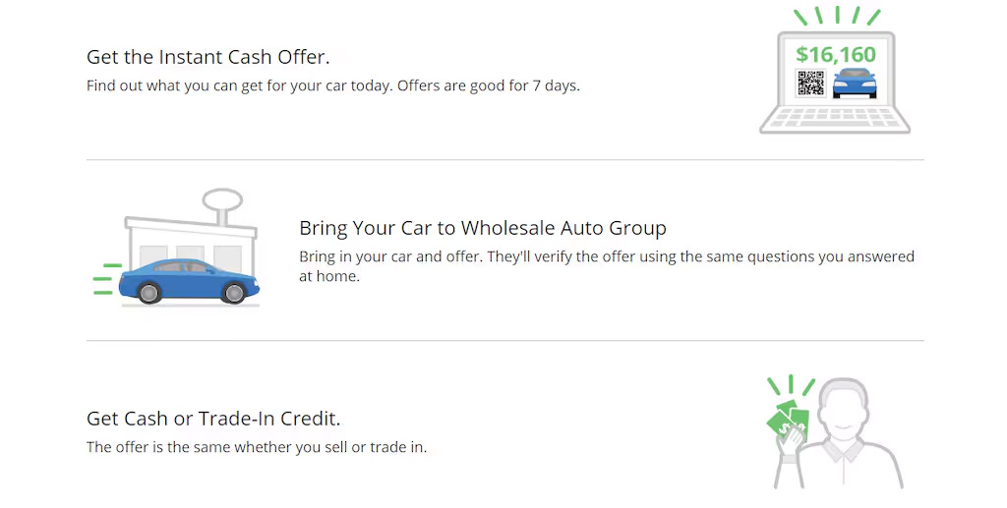Click the oval sign atop the dealership
The height and width of the screenshot is (508, 1007).
click(x=222, y=199)
